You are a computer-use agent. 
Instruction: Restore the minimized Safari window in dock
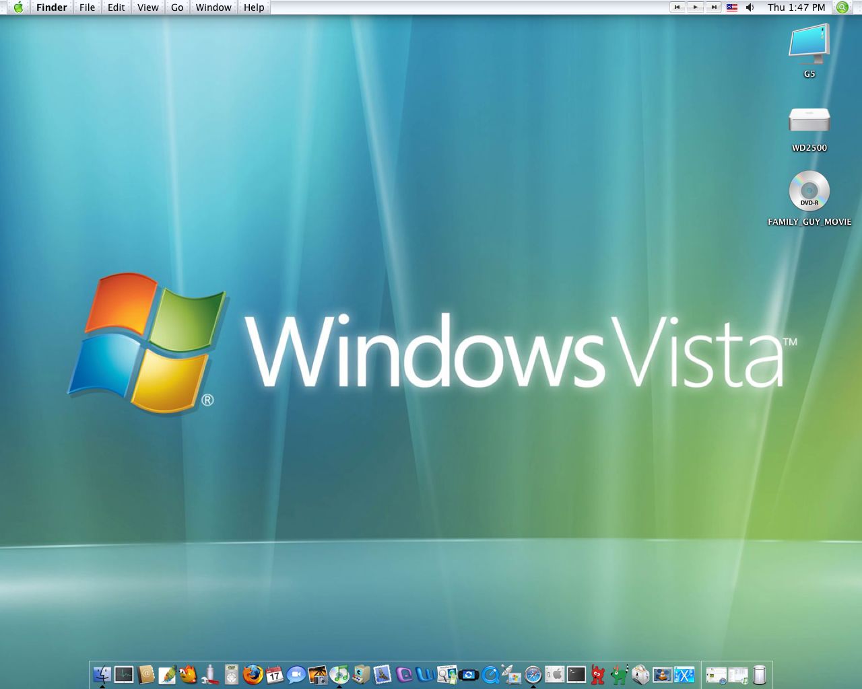[x=717, y=675]
